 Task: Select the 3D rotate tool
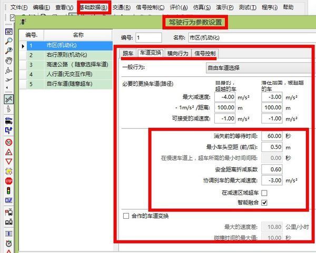coord(8,70)
